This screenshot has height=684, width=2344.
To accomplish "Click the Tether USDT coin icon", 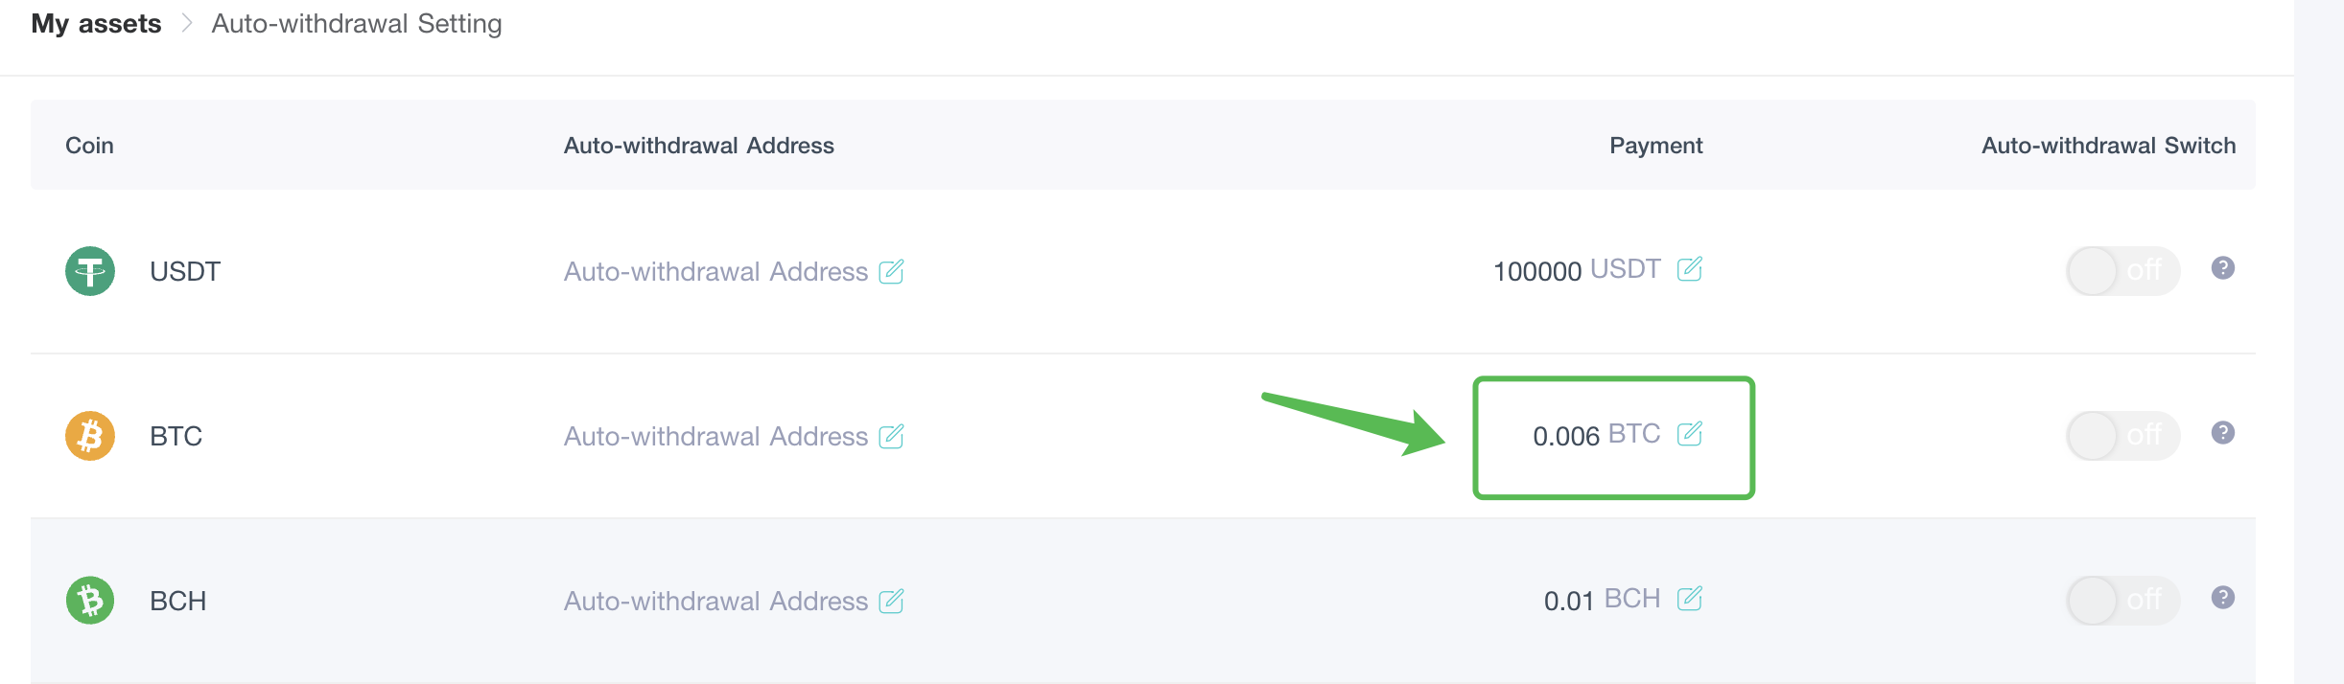I will (x=90, y=271).
